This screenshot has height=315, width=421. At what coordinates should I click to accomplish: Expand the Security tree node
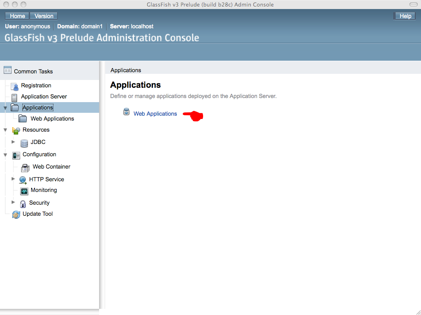13,202
